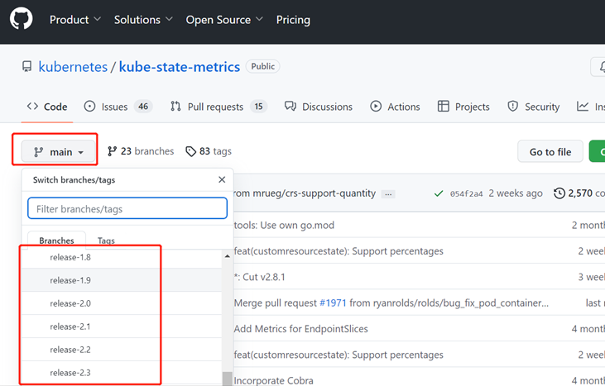This screenshot has height=386, width=605.
Task: Open commit '*: Cut v2.8.1'
Action: coord(259,277)
